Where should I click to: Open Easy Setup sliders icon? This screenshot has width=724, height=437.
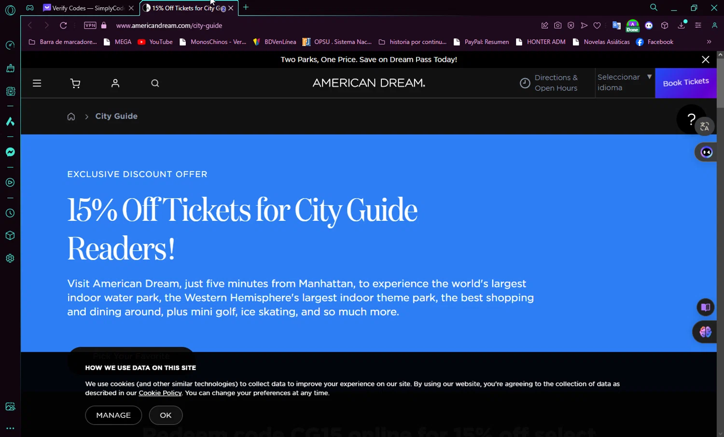[x=698, y=26]
